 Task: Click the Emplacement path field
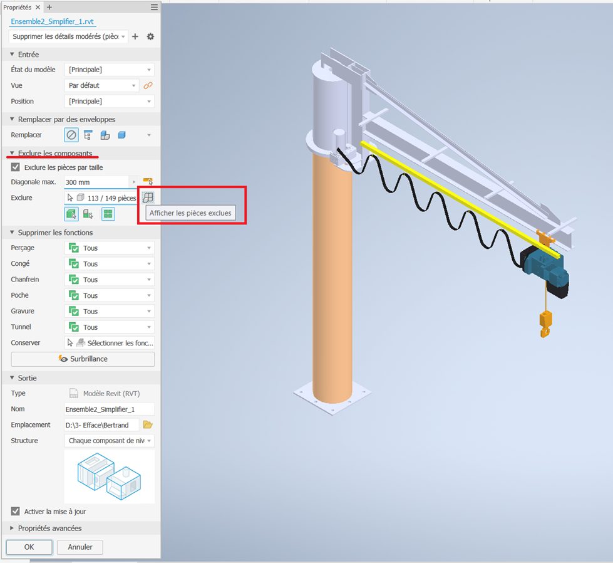101,425
